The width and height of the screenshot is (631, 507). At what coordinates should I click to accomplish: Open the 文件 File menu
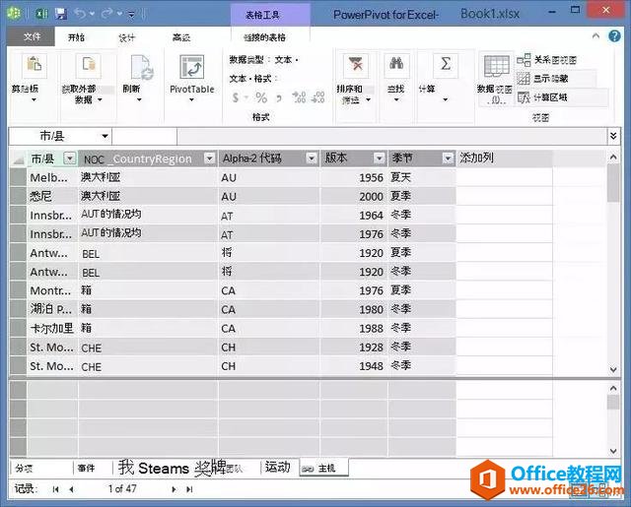(31, 37)
